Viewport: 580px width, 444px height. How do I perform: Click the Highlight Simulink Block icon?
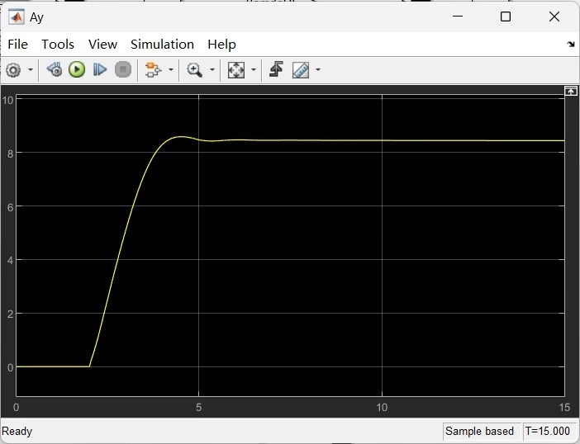[153, 69]
